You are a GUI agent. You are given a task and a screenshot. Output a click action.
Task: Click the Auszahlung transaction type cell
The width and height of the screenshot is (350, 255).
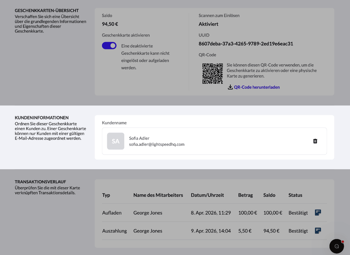(x=114, y=231)
